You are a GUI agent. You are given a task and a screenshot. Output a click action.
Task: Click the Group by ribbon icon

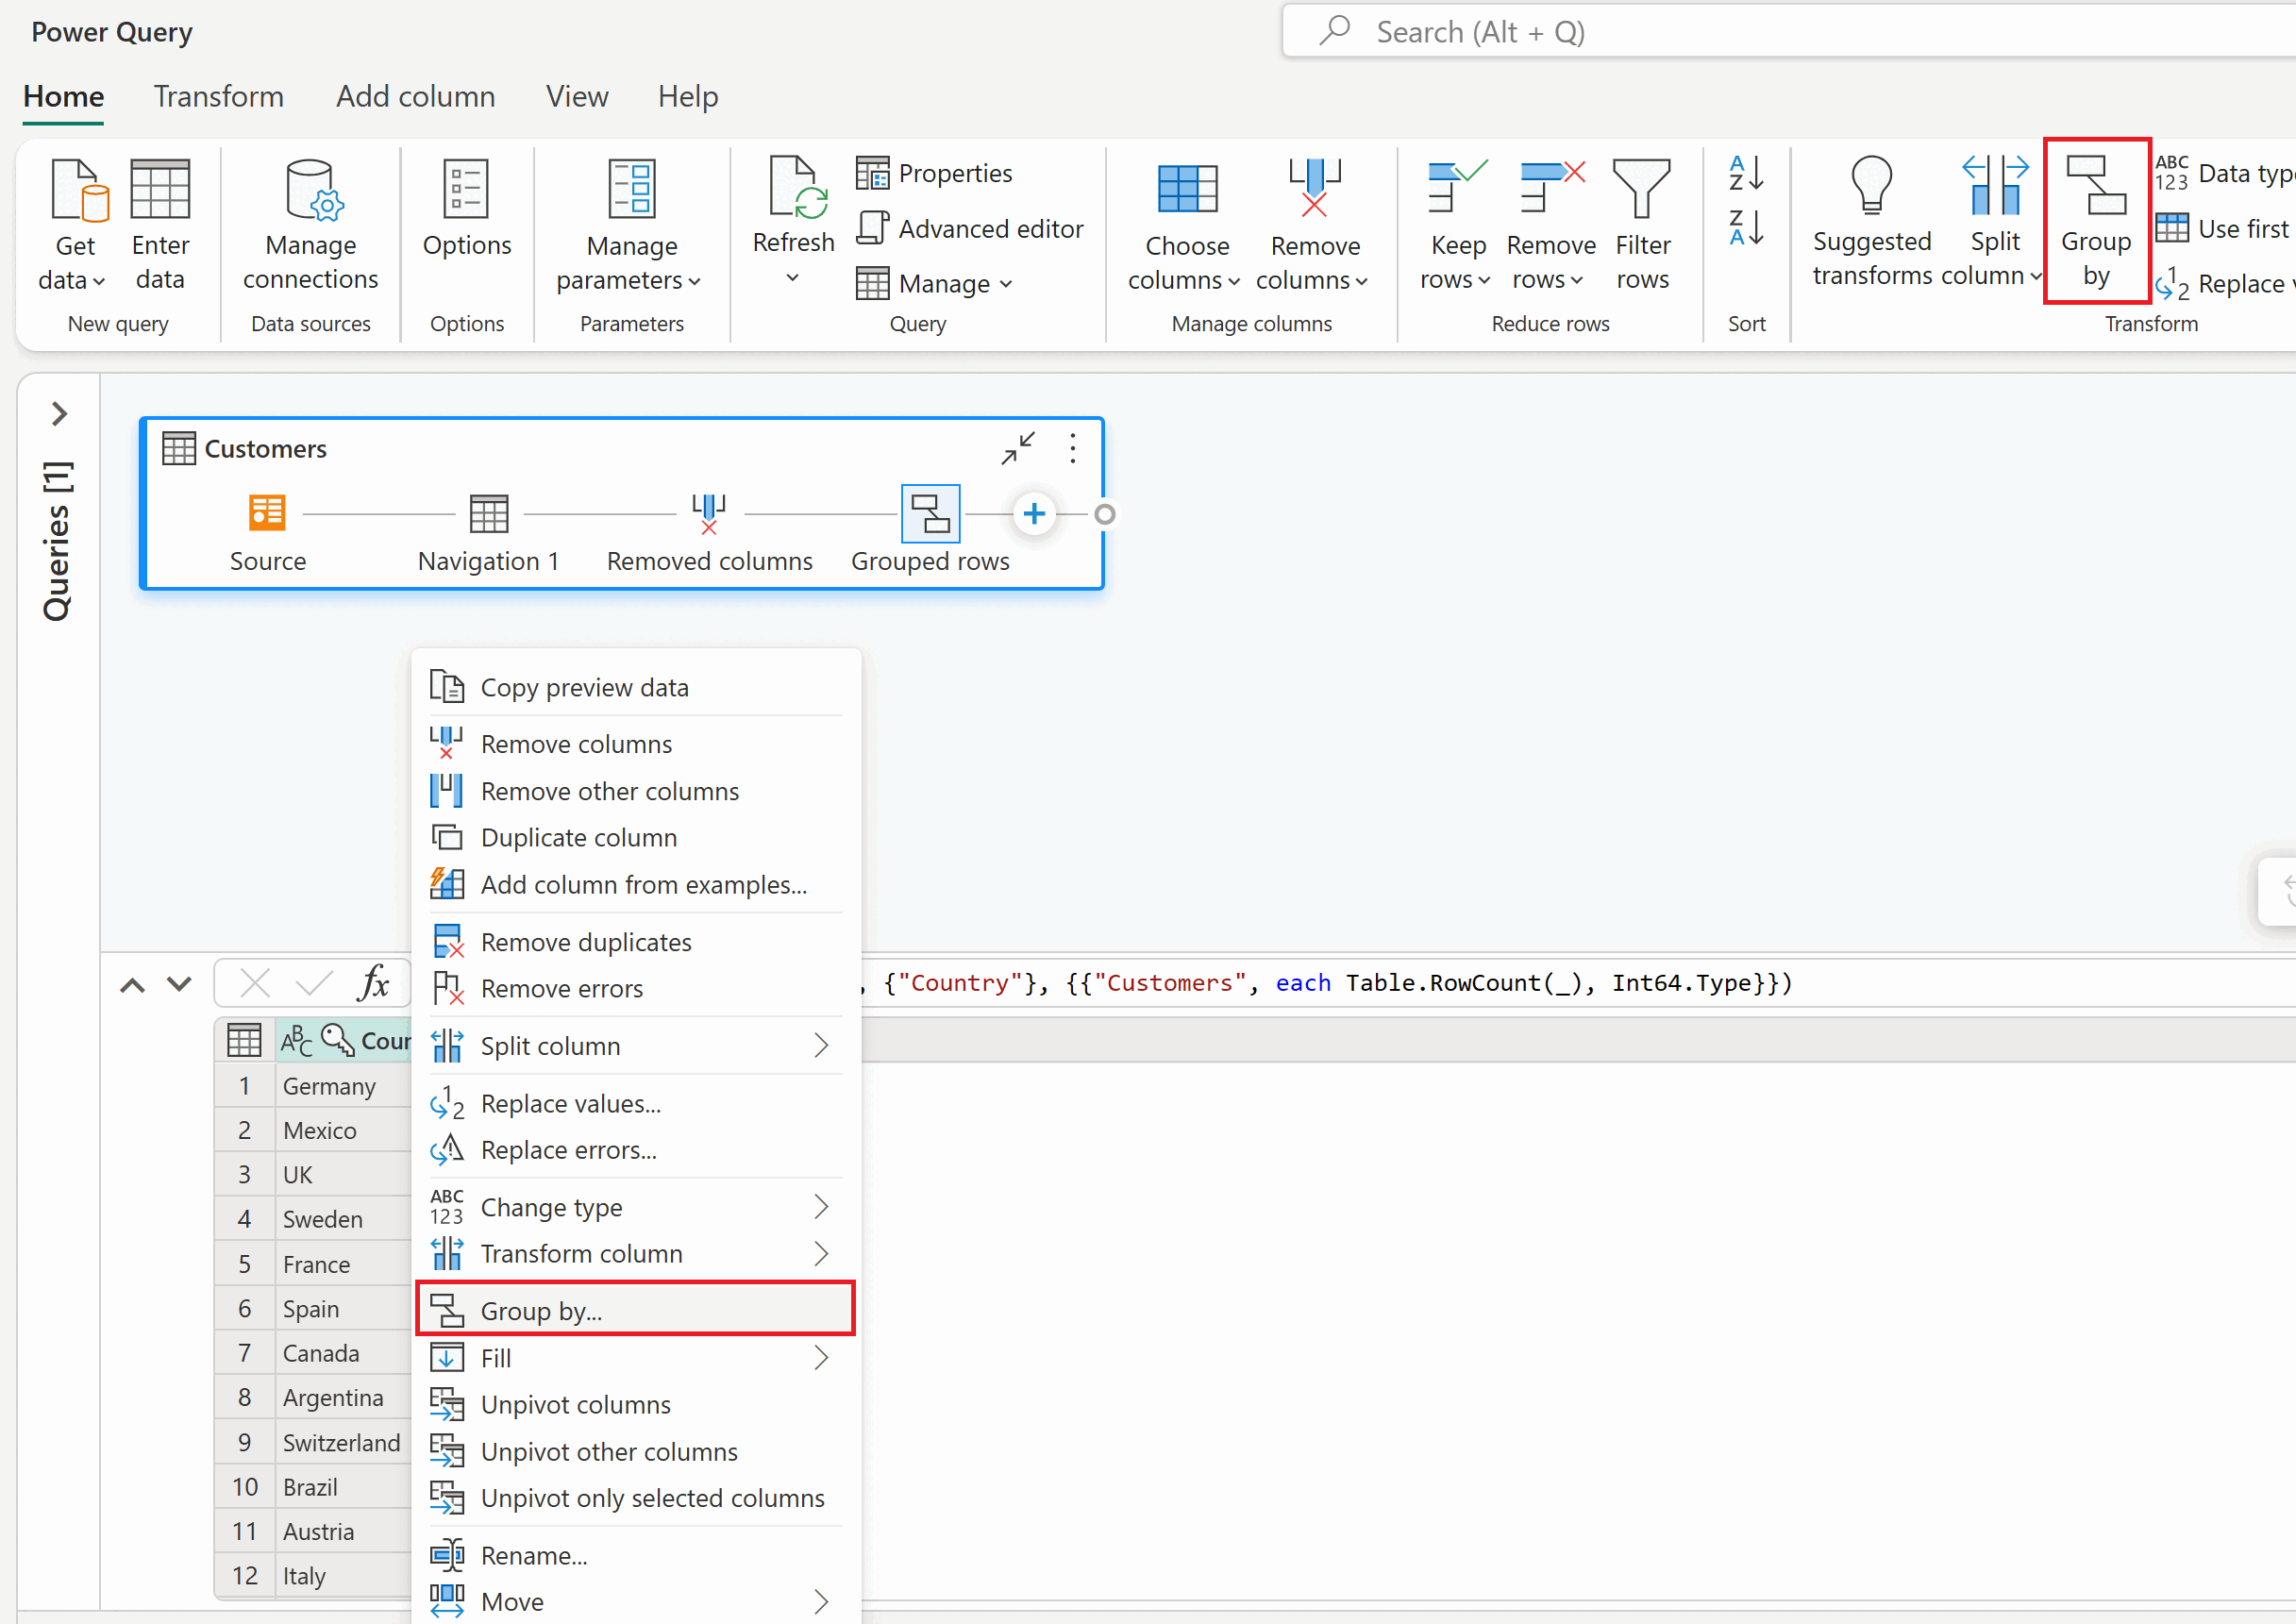click(x=2095, y=186)
